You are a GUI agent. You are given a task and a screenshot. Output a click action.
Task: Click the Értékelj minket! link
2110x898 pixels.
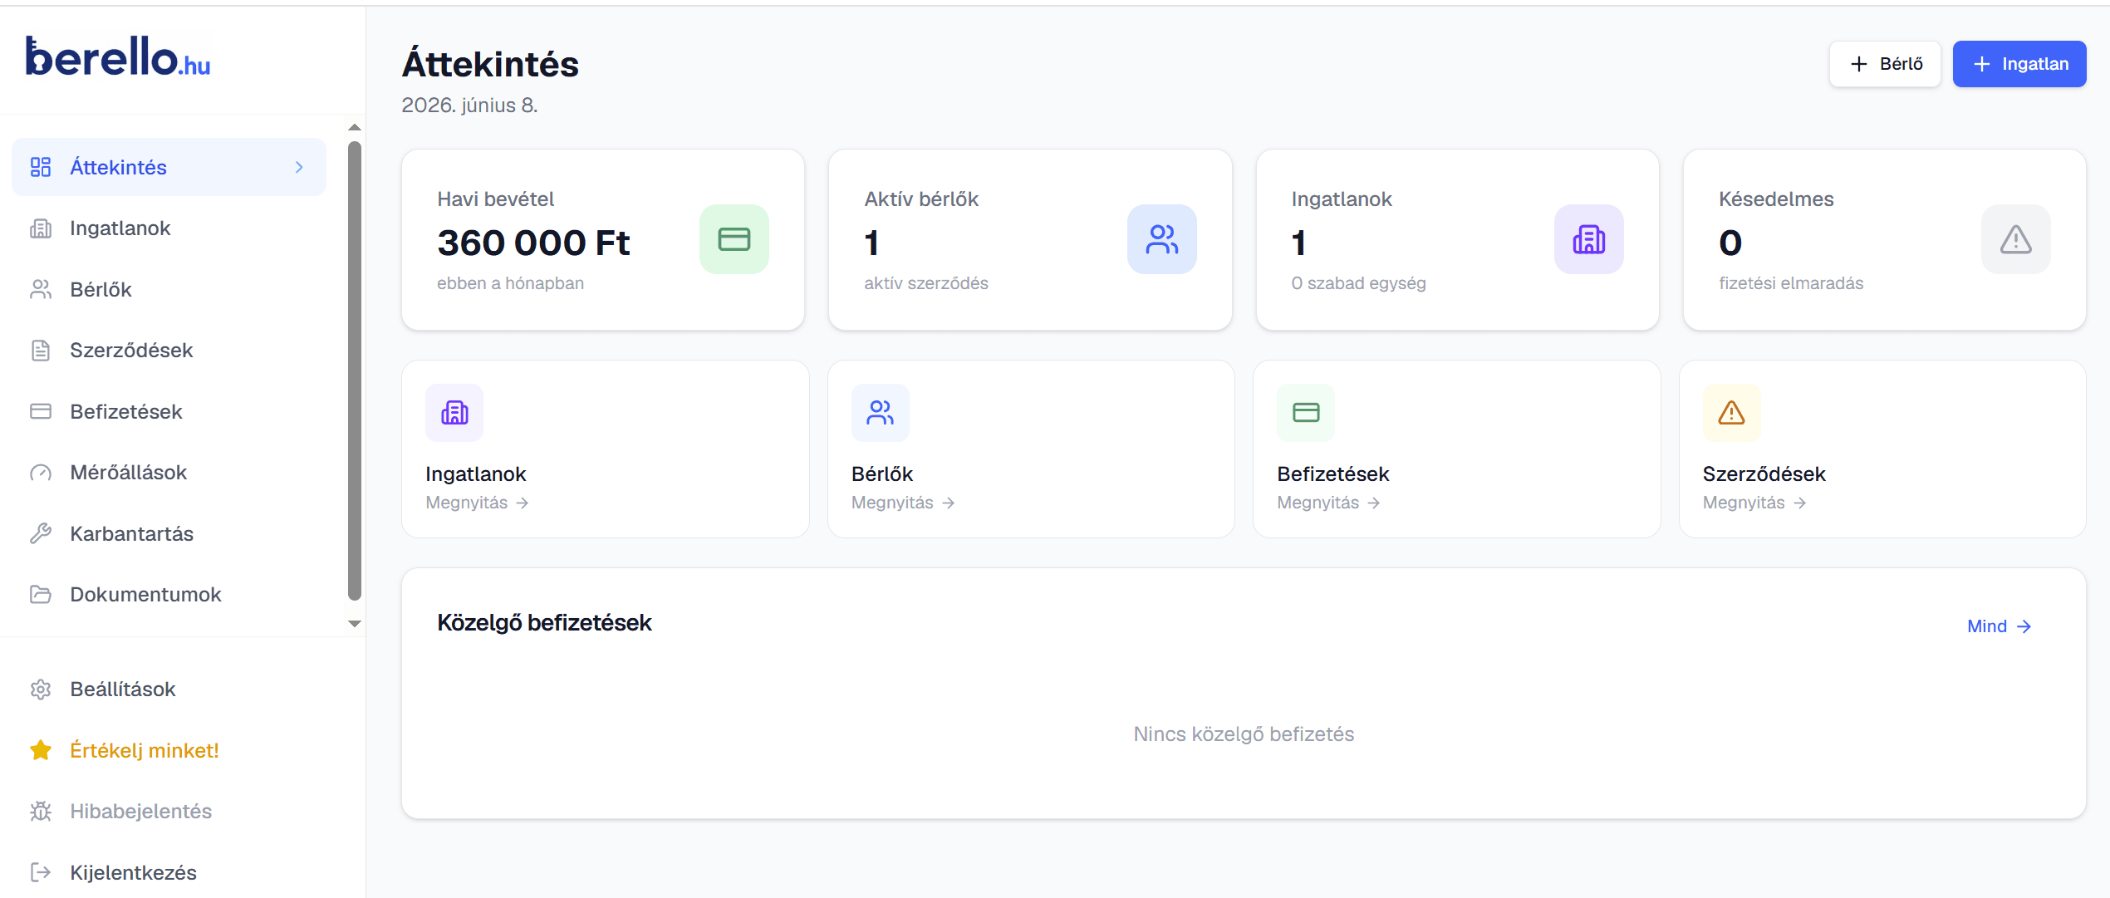pos(169,750)
